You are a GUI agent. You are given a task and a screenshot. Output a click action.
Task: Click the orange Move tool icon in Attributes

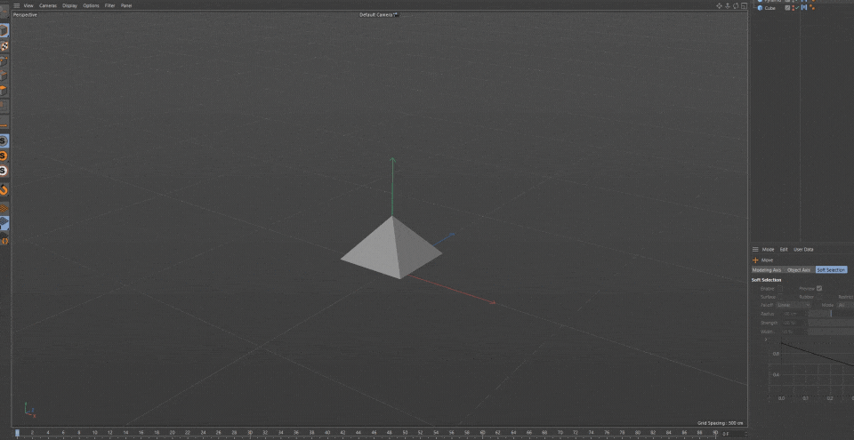click(x=755, y=260)
